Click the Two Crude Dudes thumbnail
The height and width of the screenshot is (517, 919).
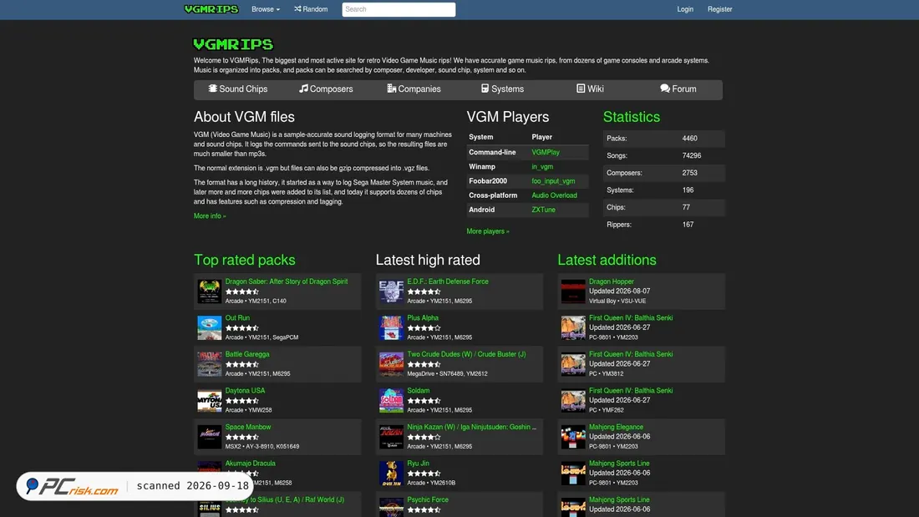pos(391,364)
